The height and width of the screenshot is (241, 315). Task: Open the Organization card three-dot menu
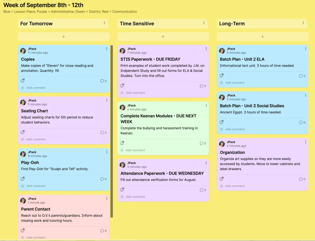point(305,142)
